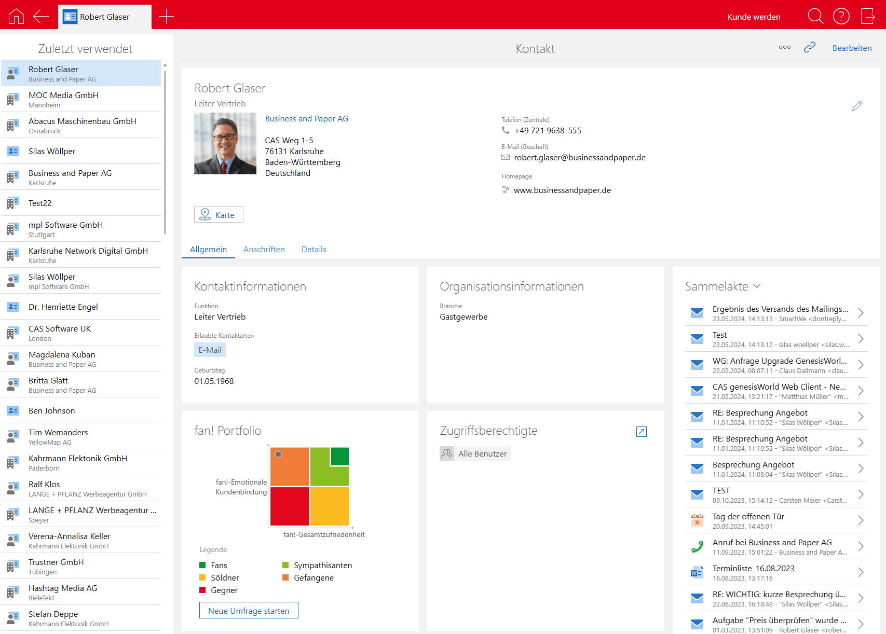Screen dimensions: 886x634
Task: Open Zugriffsberechtigte in external view icon
Action: click(642, 432)
